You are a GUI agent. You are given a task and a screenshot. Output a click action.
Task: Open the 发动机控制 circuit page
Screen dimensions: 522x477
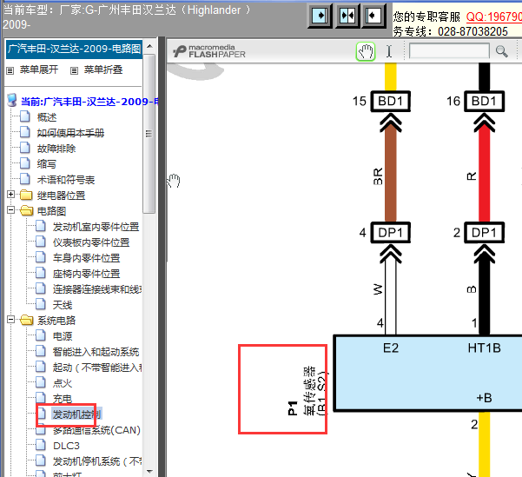point(77,414)
